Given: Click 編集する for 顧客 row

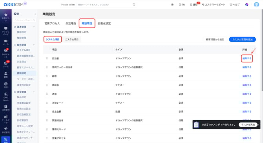Looking at the screenshot, I should (x=247, y=76).
